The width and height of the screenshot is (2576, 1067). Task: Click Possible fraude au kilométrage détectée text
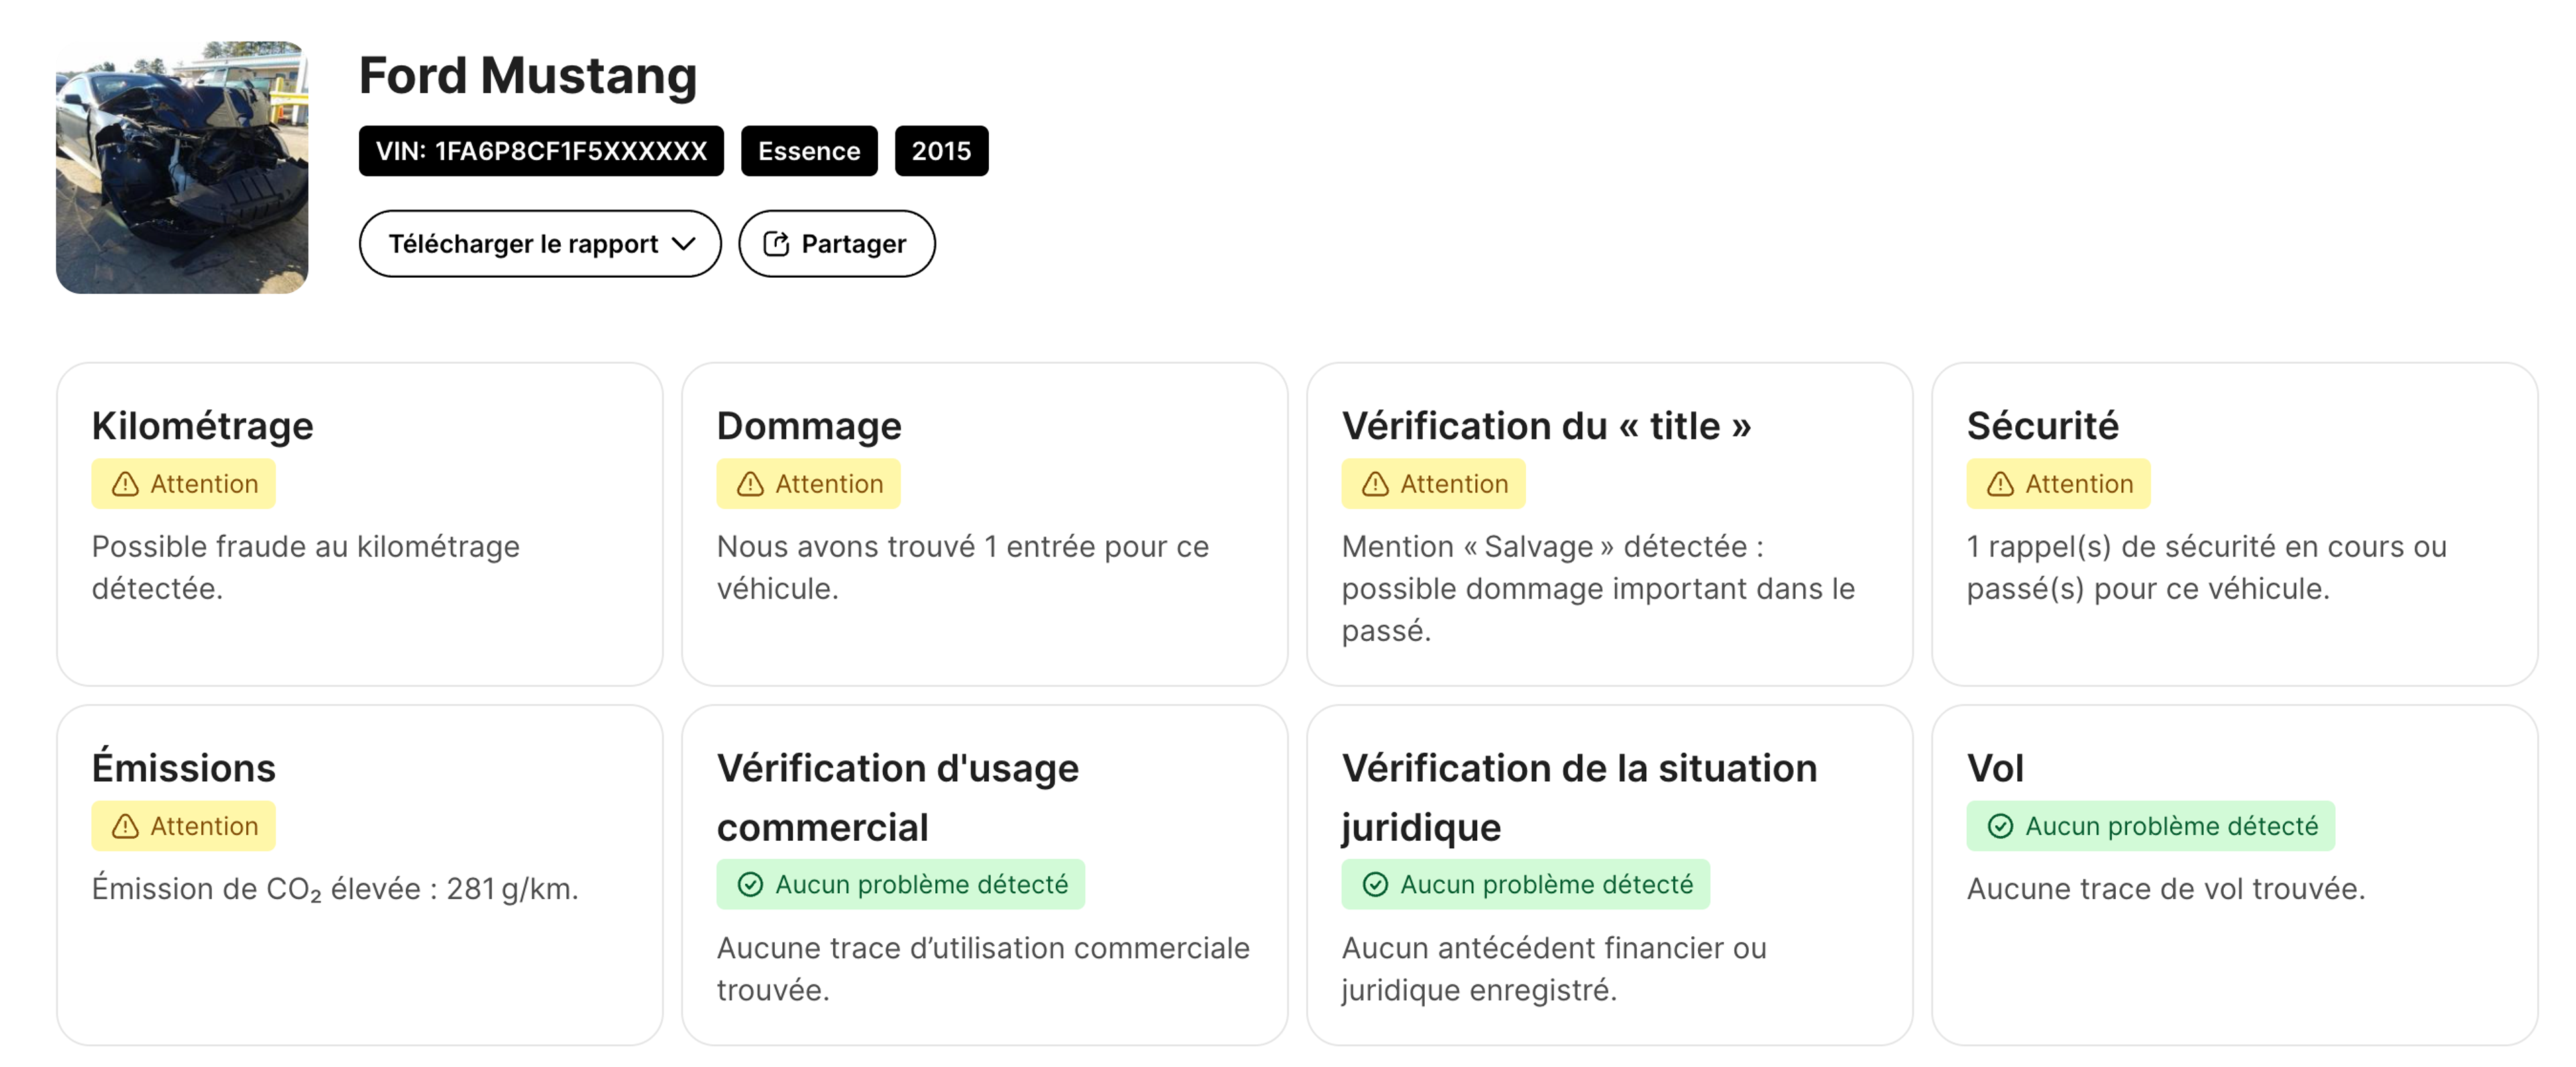pyautogui.click(x=306, y=567)
